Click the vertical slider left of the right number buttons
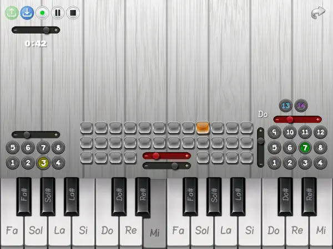The image size is (333, 249). 261,148
